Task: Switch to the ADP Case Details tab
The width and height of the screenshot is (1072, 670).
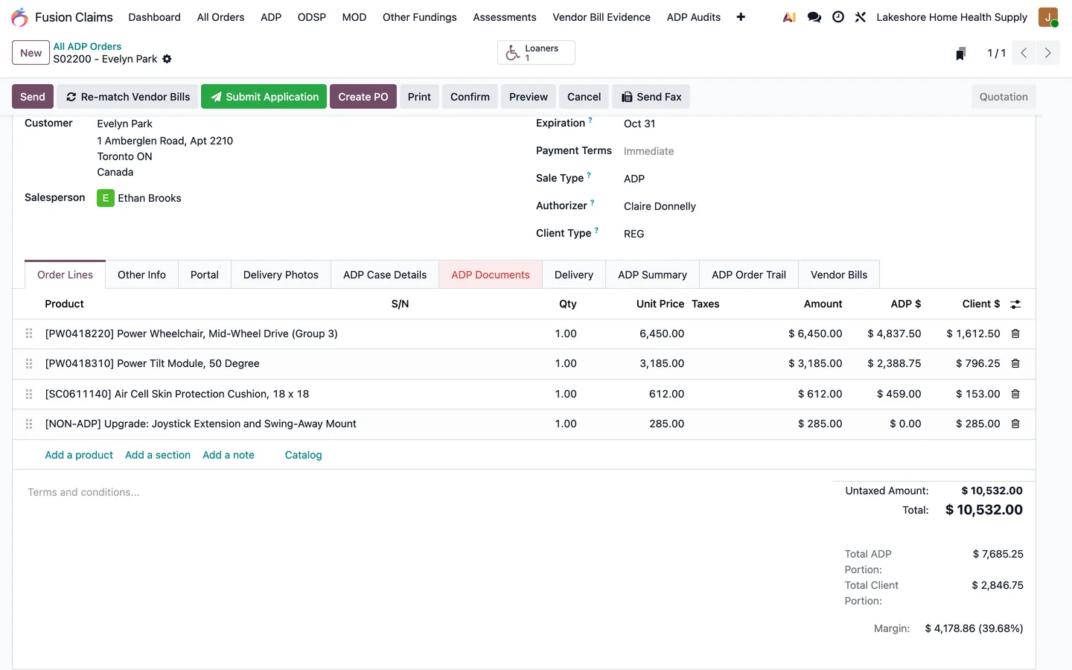Action: pos(385,275)
